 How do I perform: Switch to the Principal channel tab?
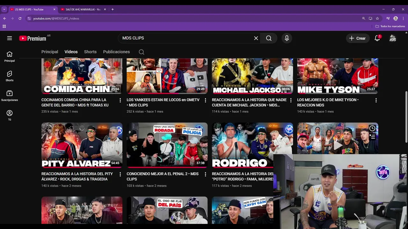tap(50, 52)
